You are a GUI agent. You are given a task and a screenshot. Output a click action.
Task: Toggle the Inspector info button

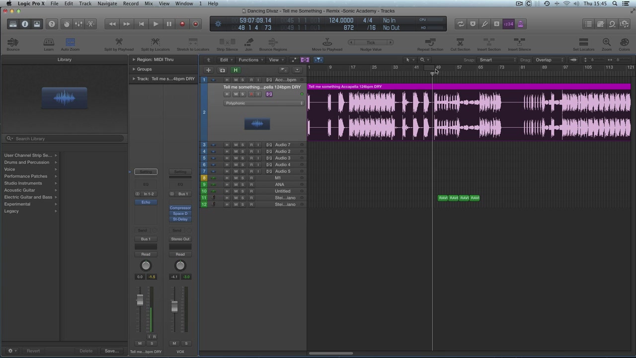point(25,24)
